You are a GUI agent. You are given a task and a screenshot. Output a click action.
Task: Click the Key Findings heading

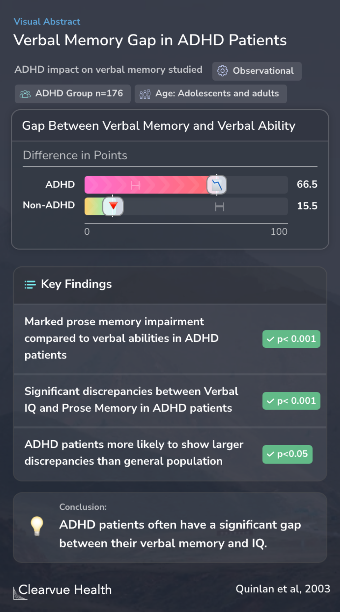pos(76,284)
